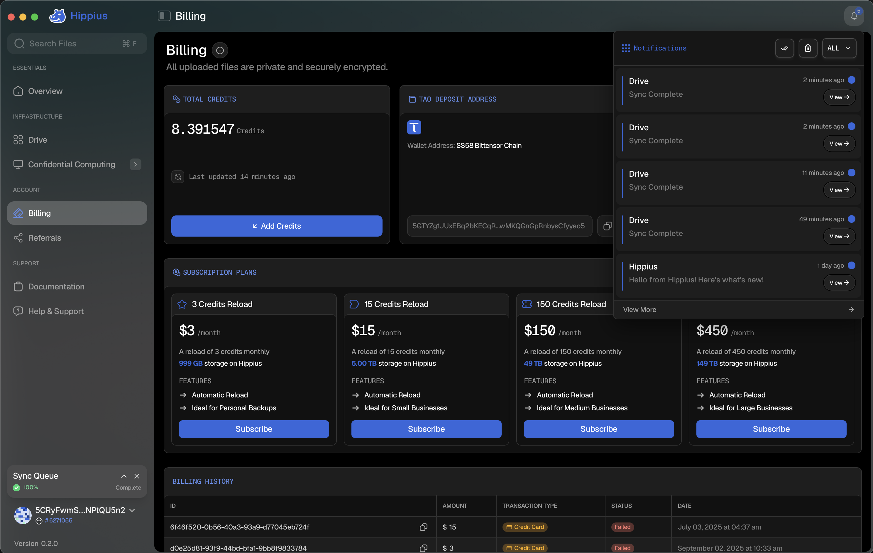Expand the account switcher chevron
873x553 pixels.
pyautogui.click(x=132, y=510)
